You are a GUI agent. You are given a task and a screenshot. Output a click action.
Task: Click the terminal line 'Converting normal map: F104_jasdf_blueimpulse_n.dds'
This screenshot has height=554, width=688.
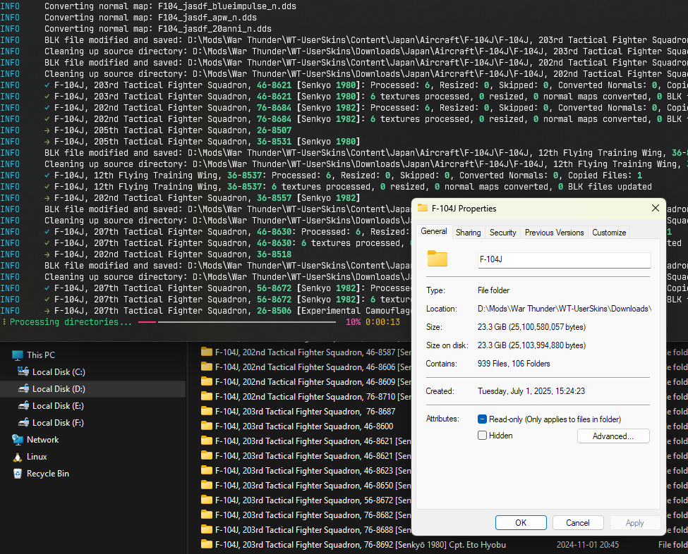pos(170,6)
